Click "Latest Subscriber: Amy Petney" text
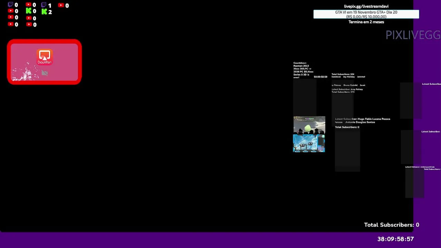Image resolution: width=441 pixels, height=248 pixels. pyautogui.click(x=347, y=89)
